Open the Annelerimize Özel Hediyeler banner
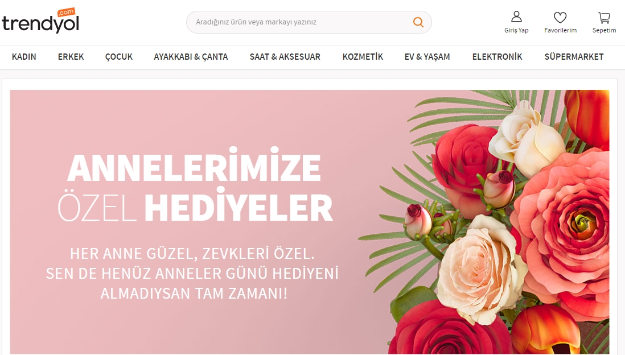625x355 pixels. pos(310,221)
